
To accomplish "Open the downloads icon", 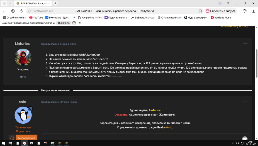I will click(253, 11).
